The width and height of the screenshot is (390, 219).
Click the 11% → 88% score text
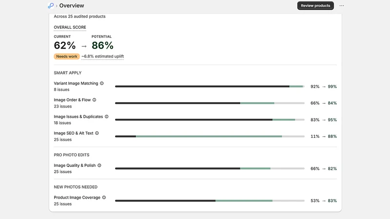(324, 136)
